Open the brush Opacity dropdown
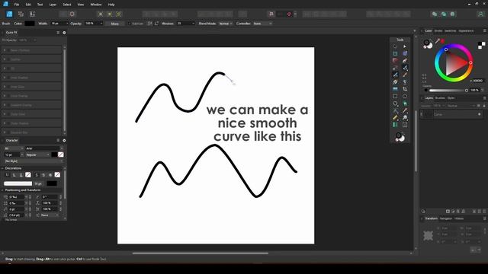This screenshot has height=274, width=488. pyautogui.click(x=101, y=24)
